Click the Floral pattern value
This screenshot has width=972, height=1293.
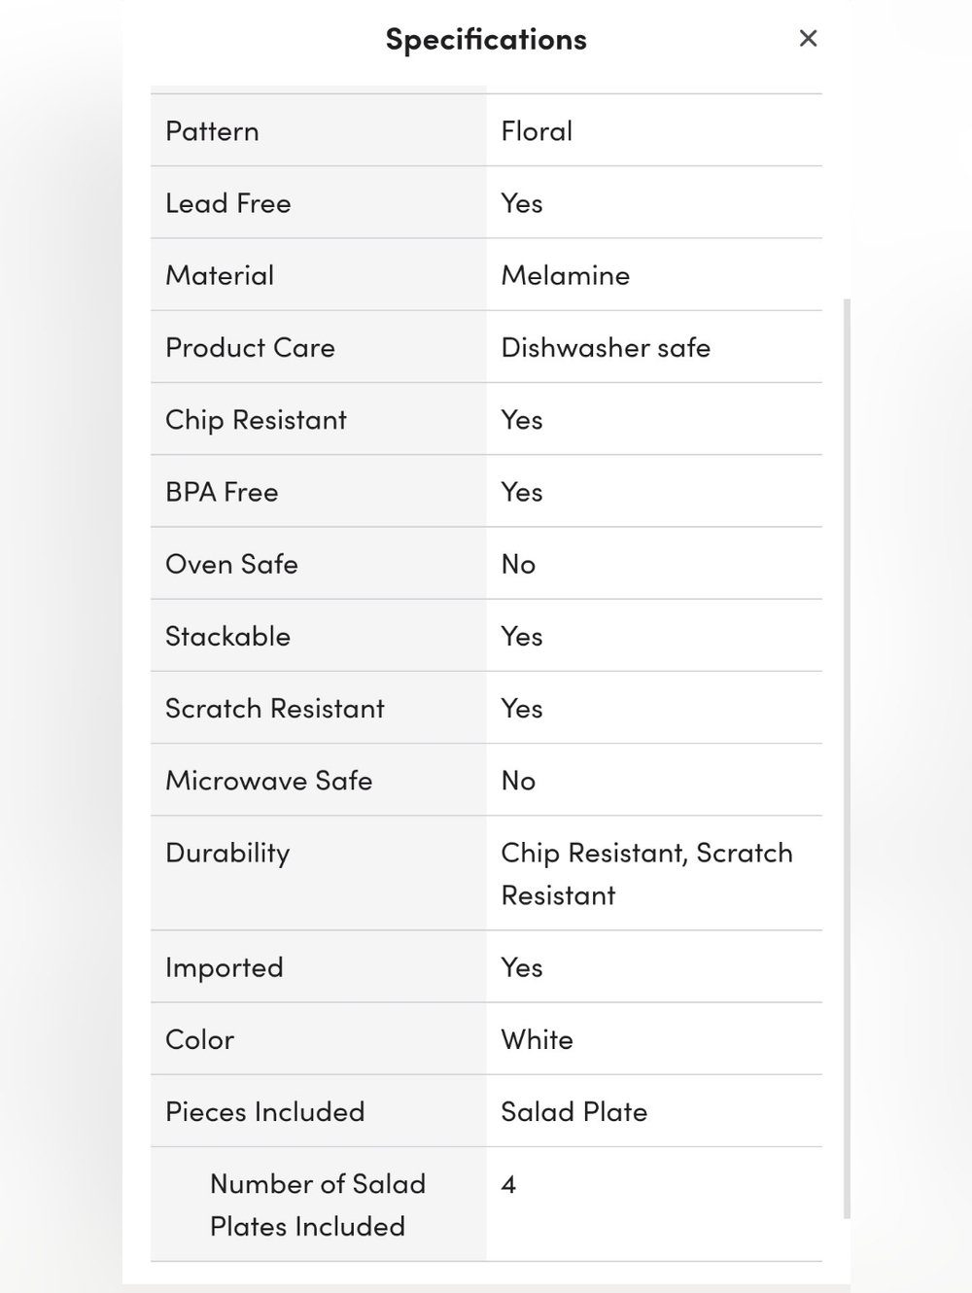coord(537,131)
